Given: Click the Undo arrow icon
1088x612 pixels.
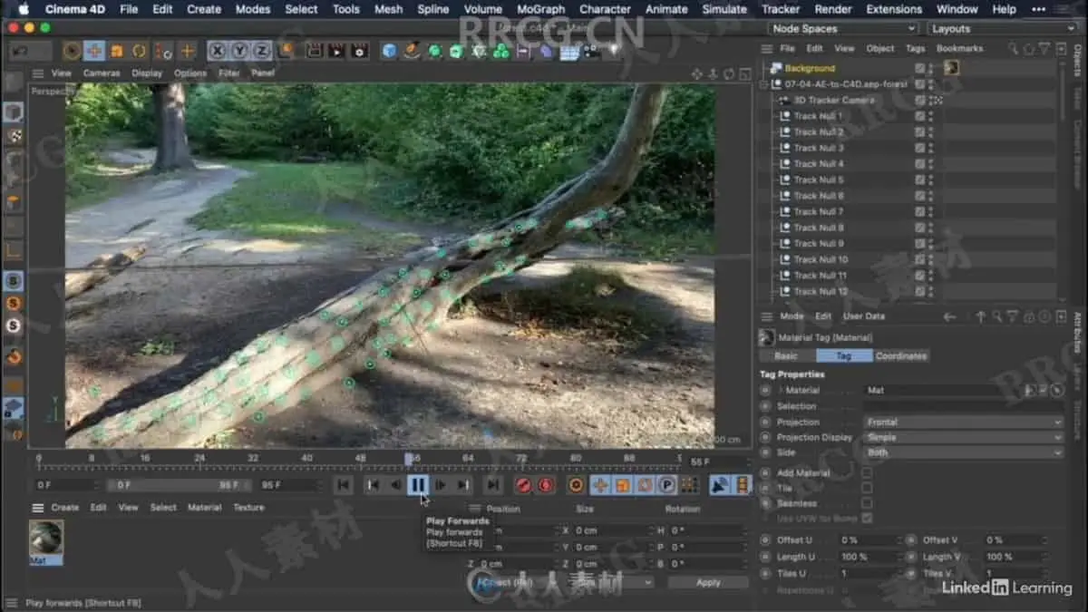Looking at the screenshot, I should [19, 51].
